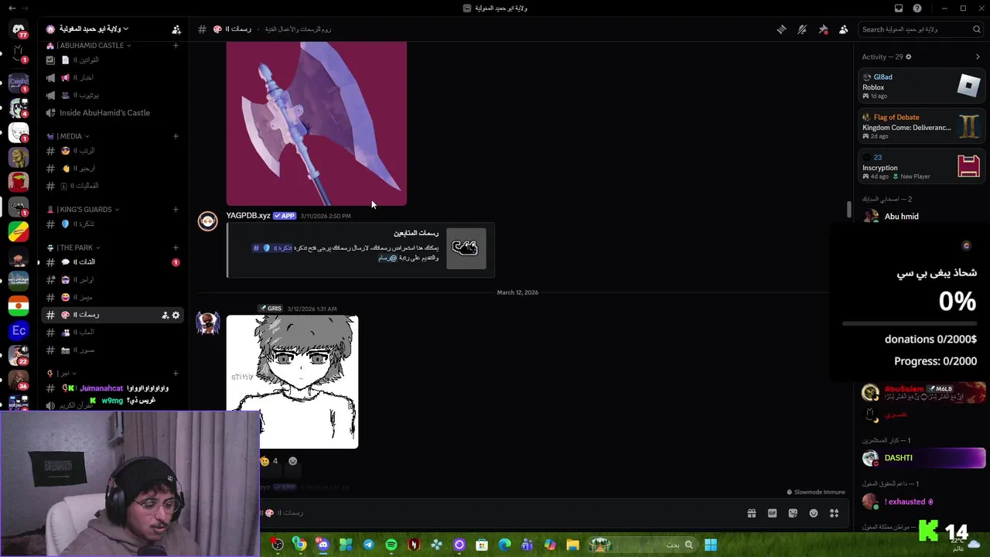Open the يوتيوب announcement channel
This screenshot has height=557, width=990.
[112, 95]
